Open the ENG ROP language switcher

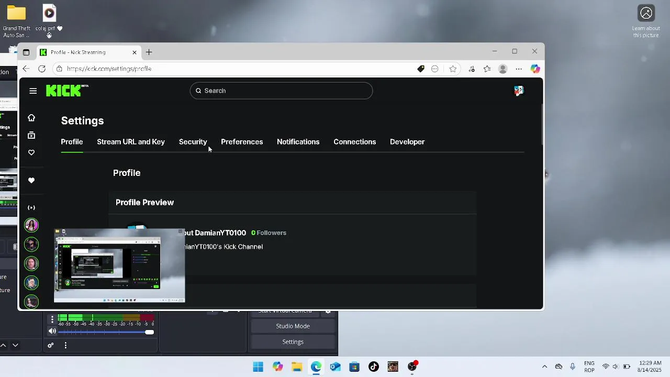(589, 367)
